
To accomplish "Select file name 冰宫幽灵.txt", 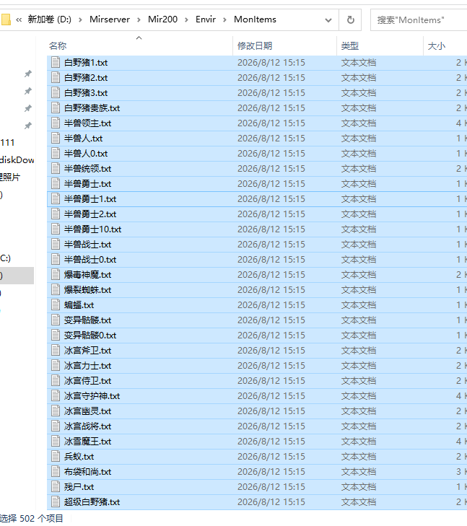I will click(87, 411).
